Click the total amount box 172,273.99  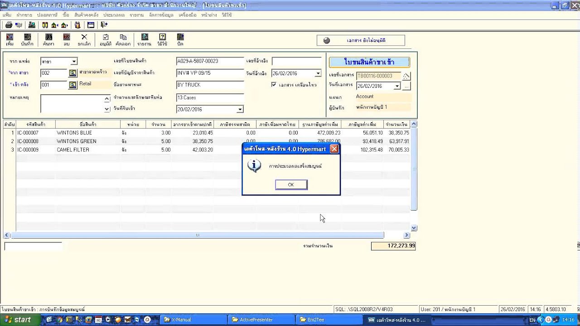click(393, 246)
